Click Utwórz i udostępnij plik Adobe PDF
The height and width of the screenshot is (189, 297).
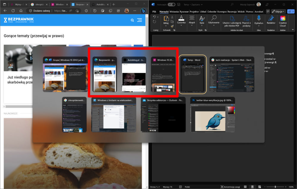[232, 21]
